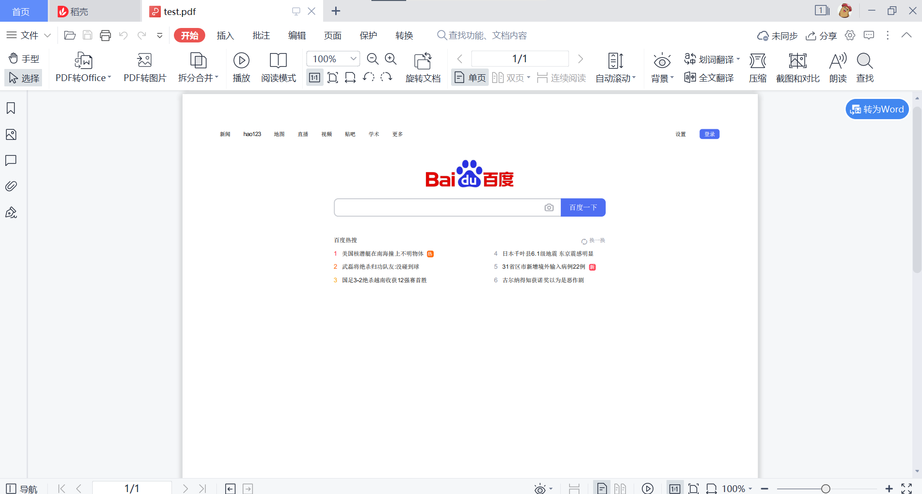This screenshot has height=494, width=922.
Task: Zoom in with the plus magnifier
Action: [x=391, y=59]
